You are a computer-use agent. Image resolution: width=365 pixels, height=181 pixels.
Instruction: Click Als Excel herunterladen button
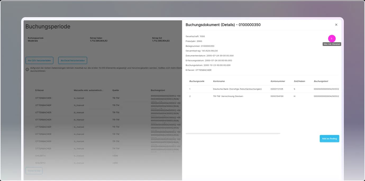point(72,61)
